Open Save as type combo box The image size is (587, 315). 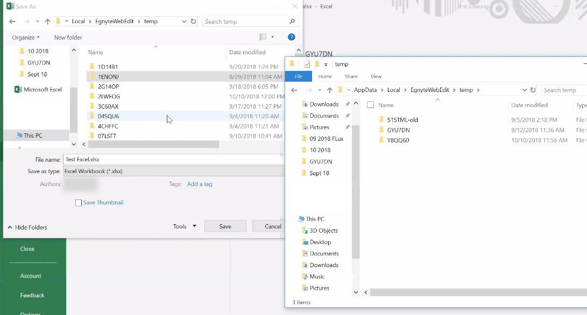pos(174,171)
